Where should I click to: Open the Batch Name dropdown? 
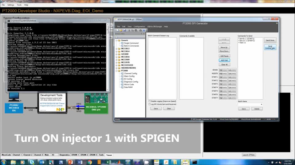click(x=262, y=104)
